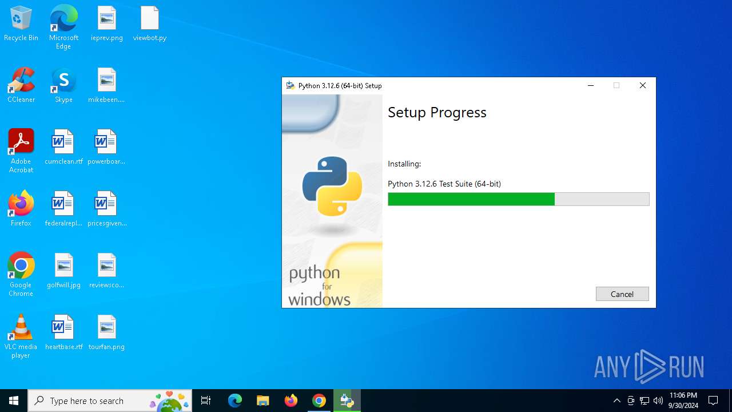Select the mikebeen image file

(107, 86)
